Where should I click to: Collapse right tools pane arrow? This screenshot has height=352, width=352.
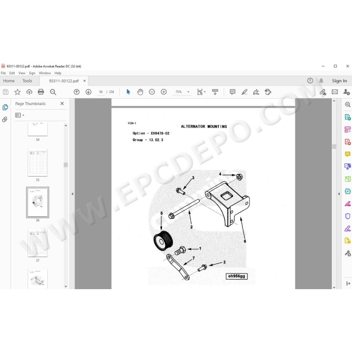pyautogui.click(x=339, y=194)
